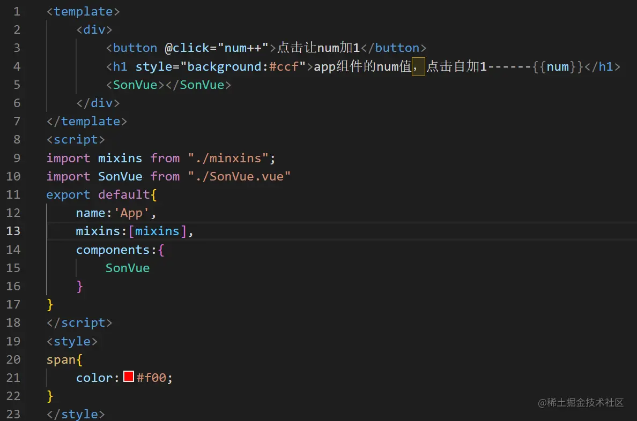
Task: Click line number 13 in gutter
Action: coord(13,231)
